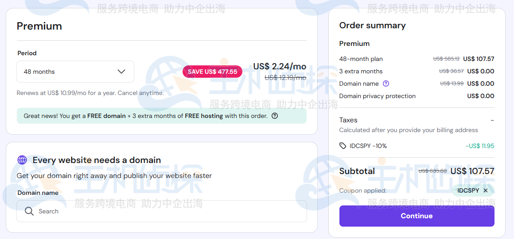Click the magnifier icon in the domain search
This screenshot has height=239, width=514.
tap(29, 211)
